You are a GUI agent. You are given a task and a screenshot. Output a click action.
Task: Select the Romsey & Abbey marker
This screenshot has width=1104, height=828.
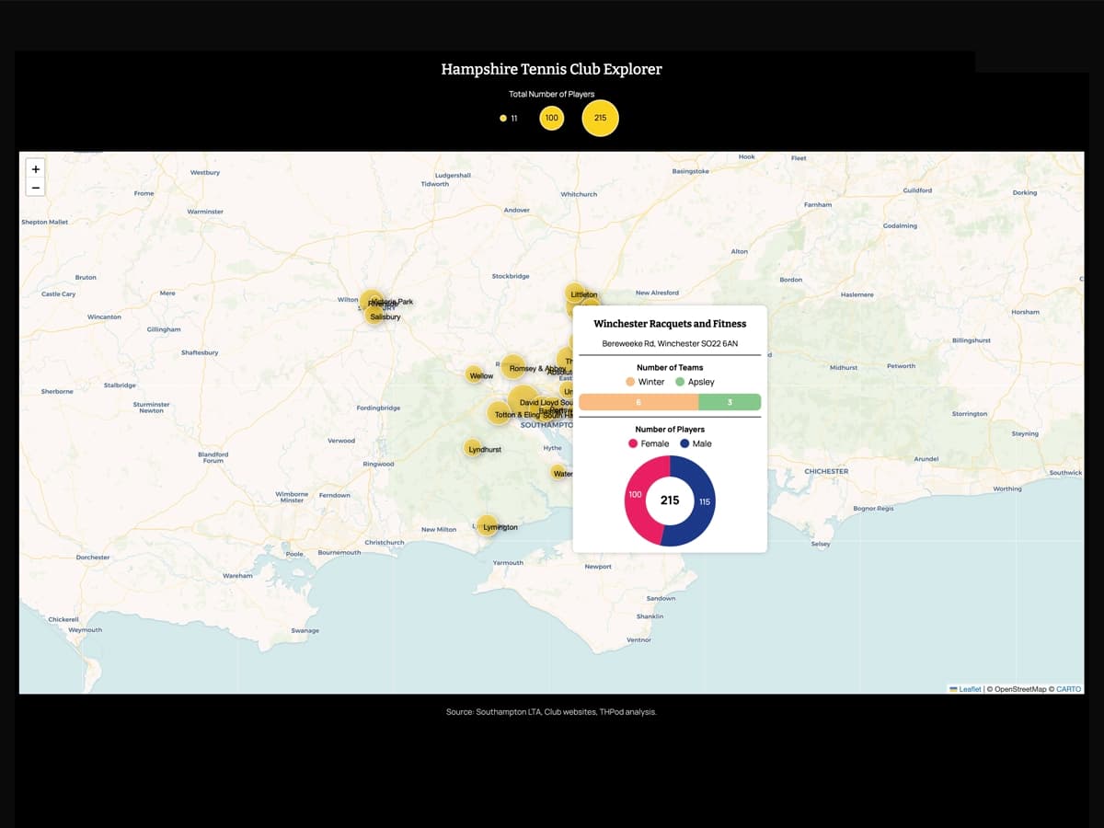514,367
